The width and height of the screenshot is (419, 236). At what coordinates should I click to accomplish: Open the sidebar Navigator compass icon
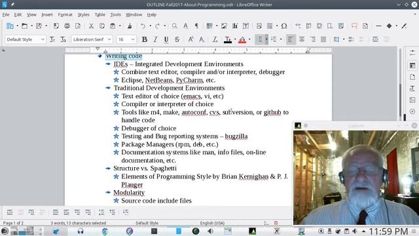[x=412, y=111]
